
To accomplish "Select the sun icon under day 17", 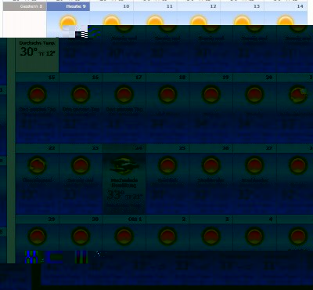I will coord(124,94).
